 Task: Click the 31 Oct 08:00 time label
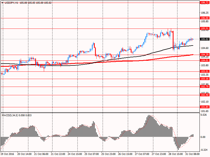[x=193, y=154]
